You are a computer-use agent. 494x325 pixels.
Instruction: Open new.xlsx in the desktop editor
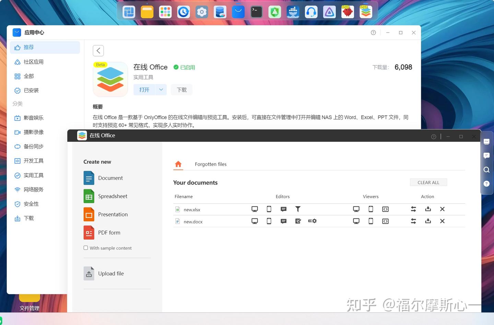(x=255, y=209)
